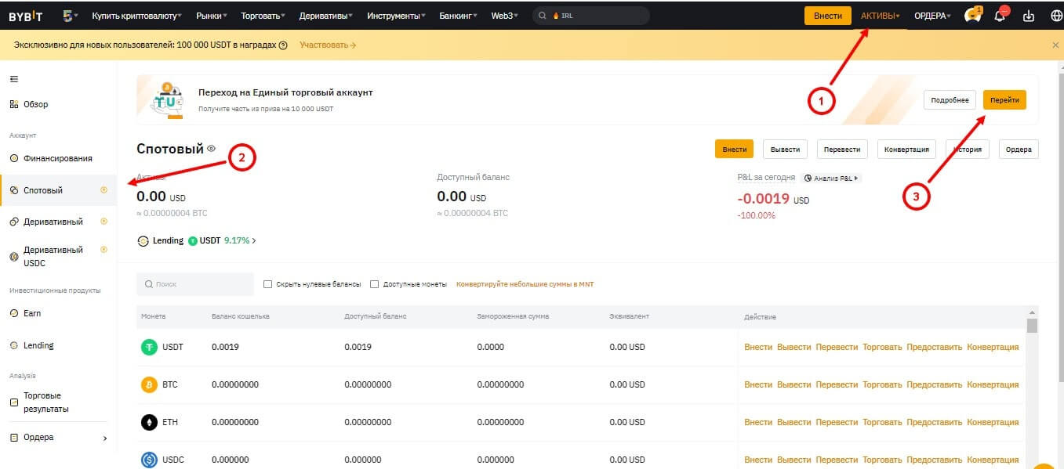Open the download app icon
Viewport: 1064px width, 469px height.
[x=1029, y=16]
